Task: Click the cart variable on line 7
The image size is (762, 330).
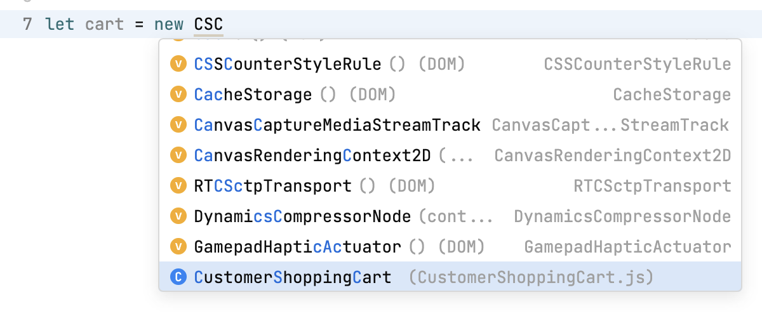Action: coord(105,25)
